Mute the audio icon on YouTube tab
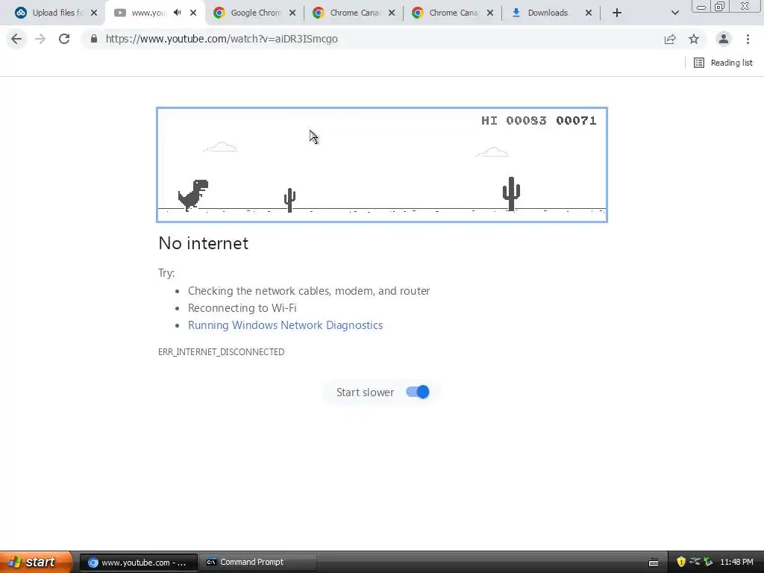764x573 pixels. (178, 13)
